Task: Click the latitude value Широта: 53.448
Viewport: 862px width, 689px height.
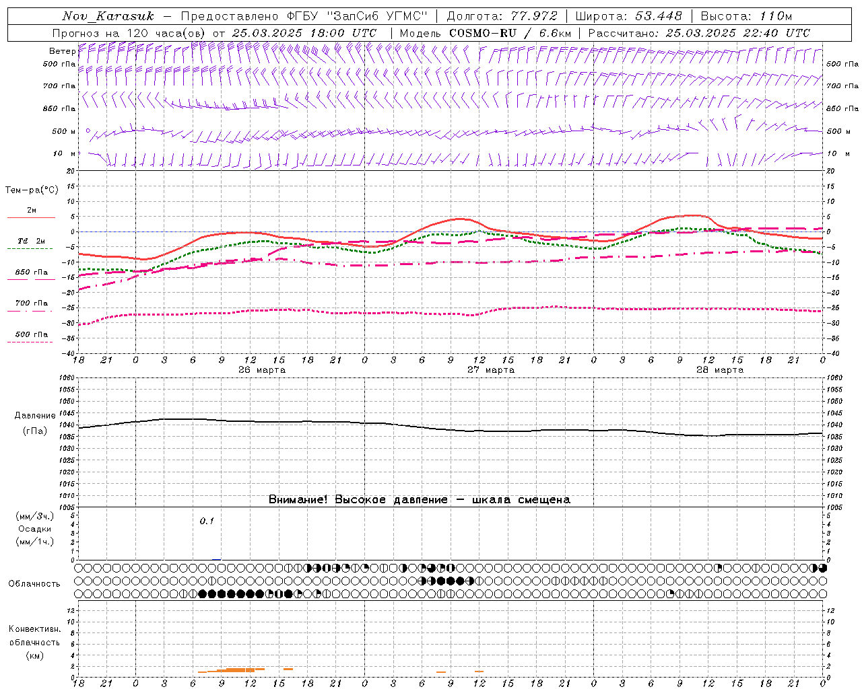Action: [628, 16]
